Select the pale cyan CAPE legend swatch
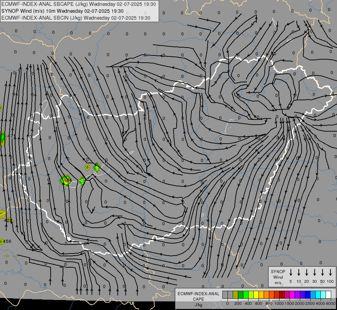337x310 pixels. point(323,294)
